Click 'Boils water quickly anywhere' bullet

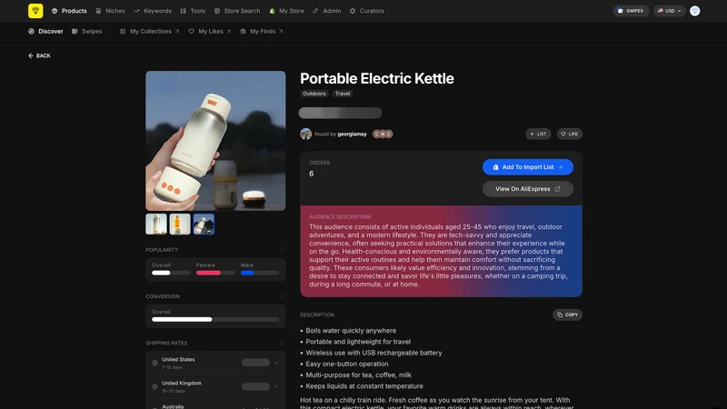(x=351, y=331)
